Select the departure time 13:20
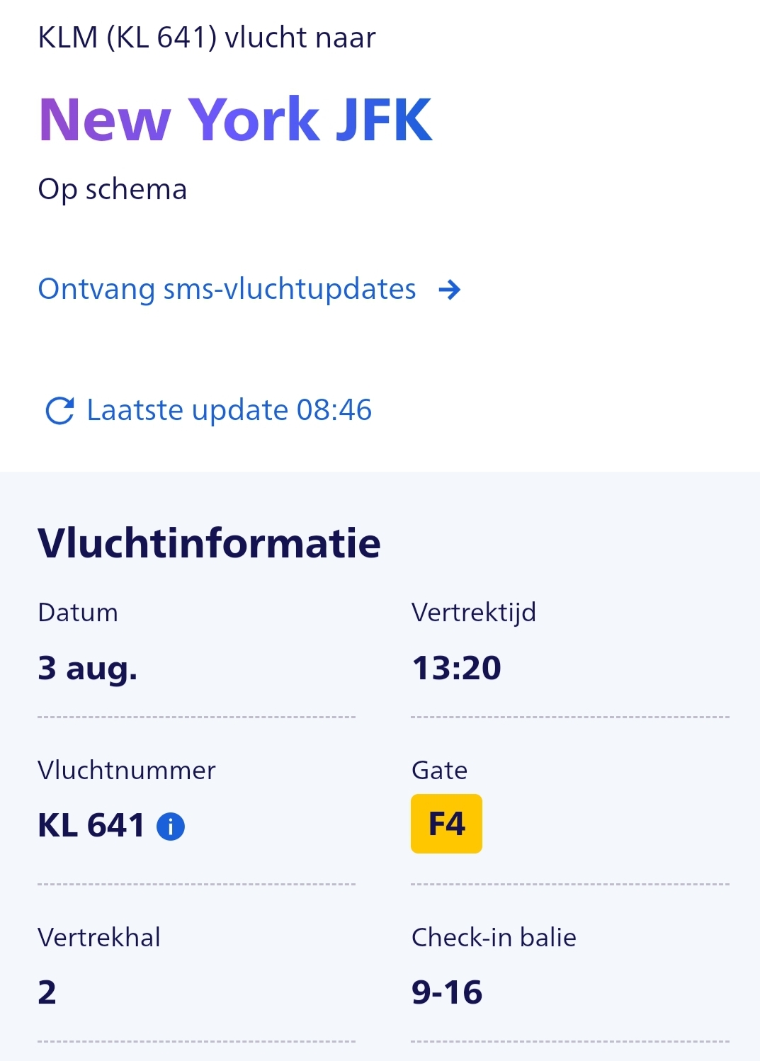 coord(456,668)
